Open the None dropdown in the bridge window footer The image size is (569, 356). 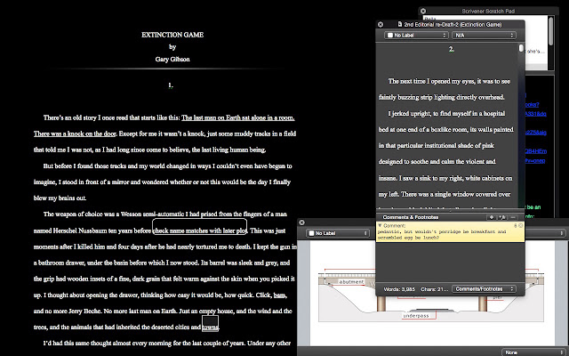tap(533, 352)
